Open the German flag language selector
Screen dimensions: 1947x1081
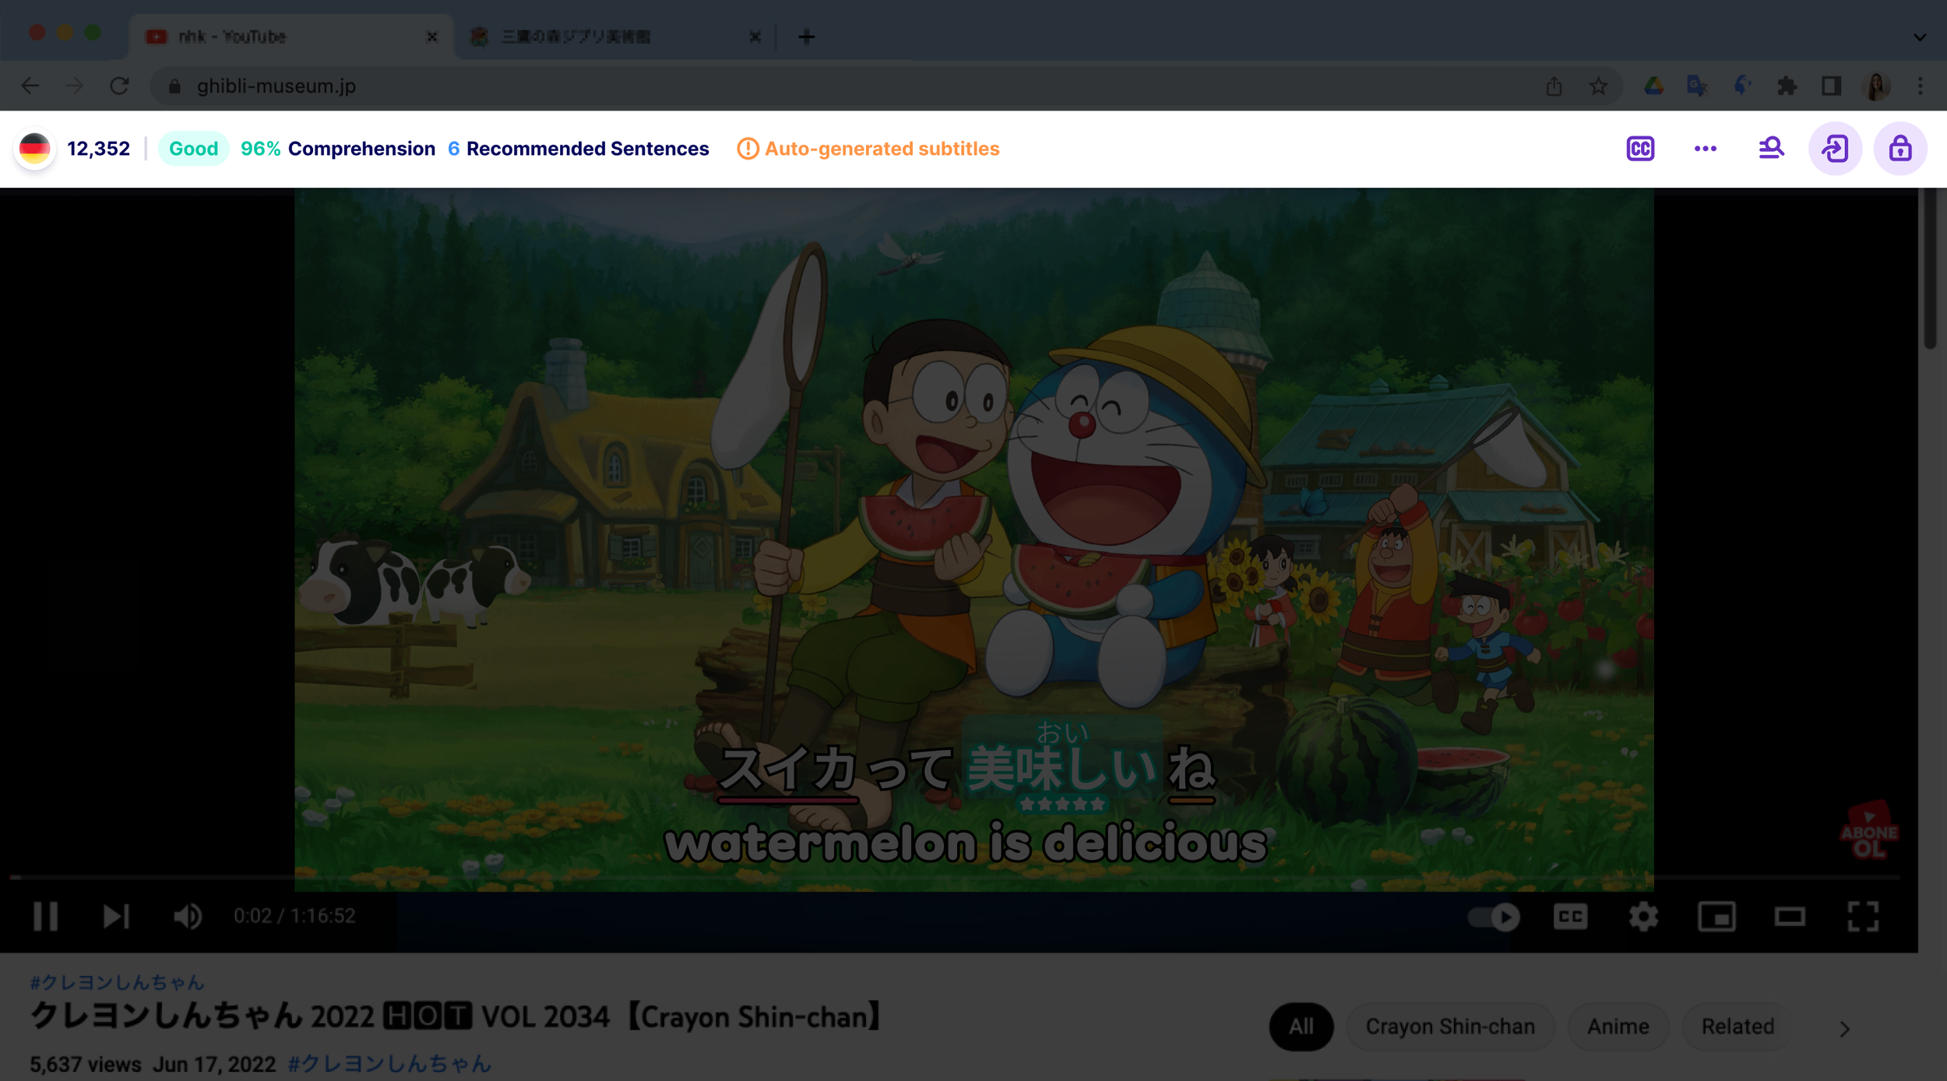[x=35, y=149]
